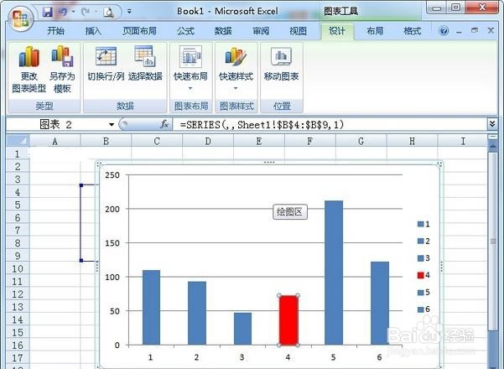The width and height of the screenshot is (504, 369).
Task: Select legend entry 1
Action: point(423,224)
